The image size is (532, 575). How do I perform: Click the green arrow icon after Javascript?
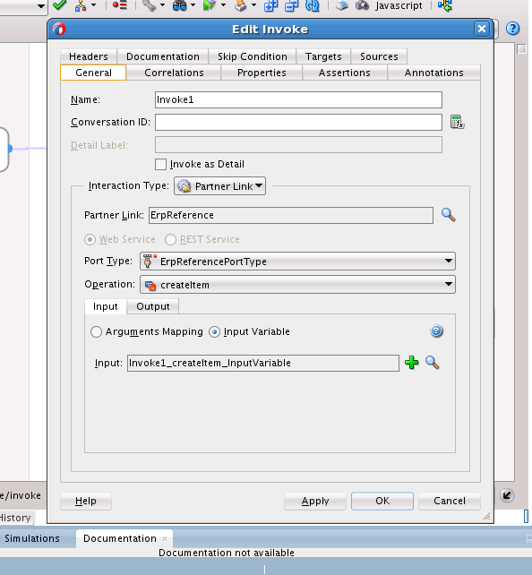pos(445,5)
